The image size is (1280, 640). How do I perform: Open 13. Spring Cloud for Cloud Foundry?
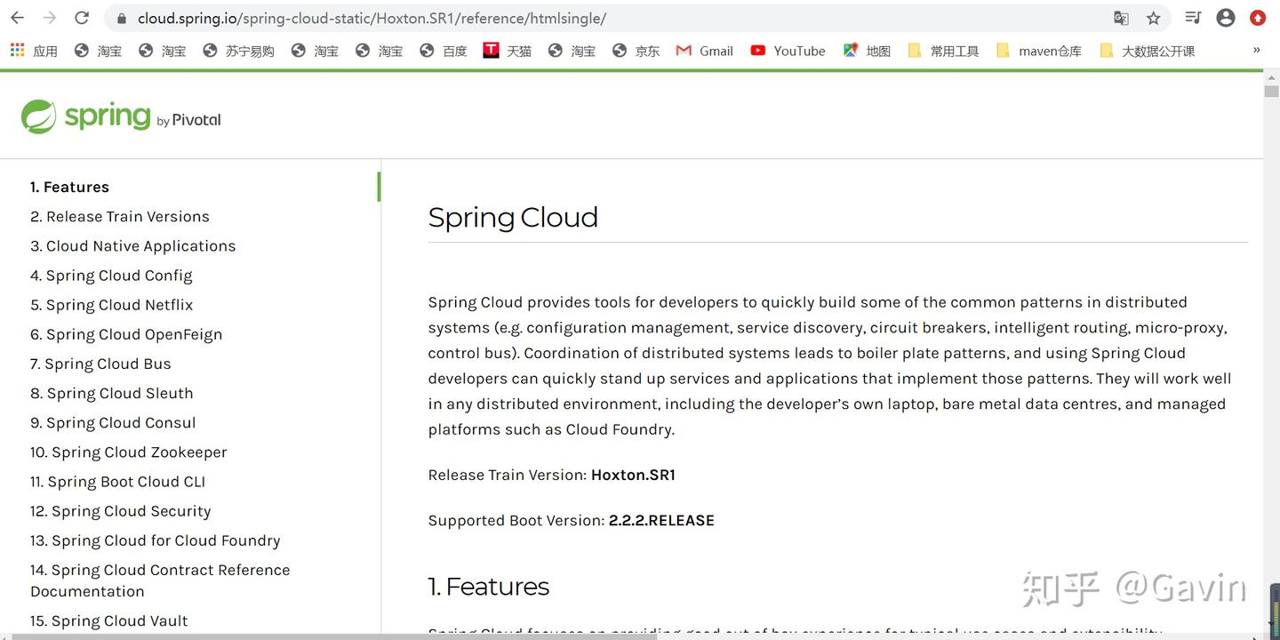click(x=156, y=540)
